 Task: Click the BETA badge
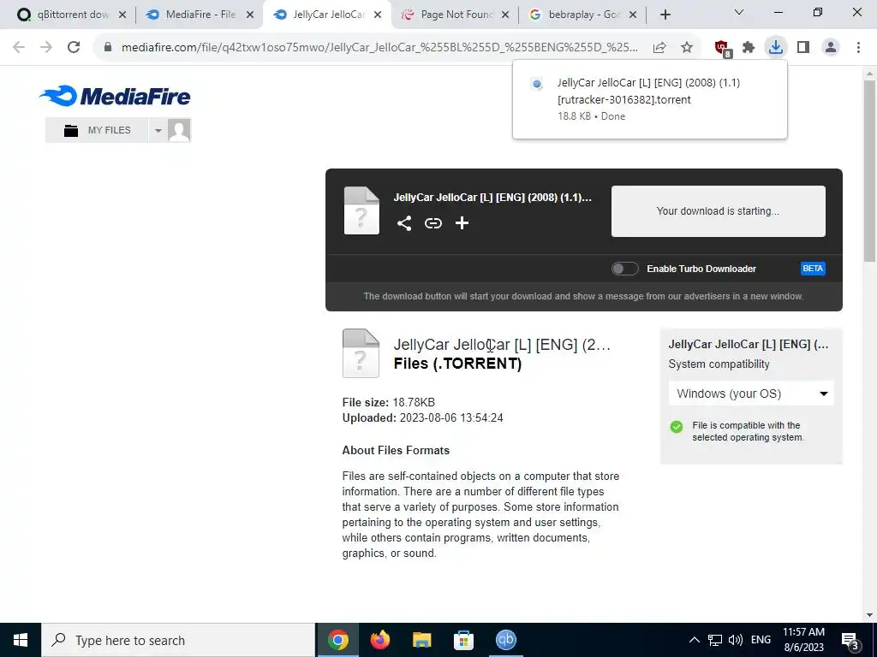click(x=813, y=269)
